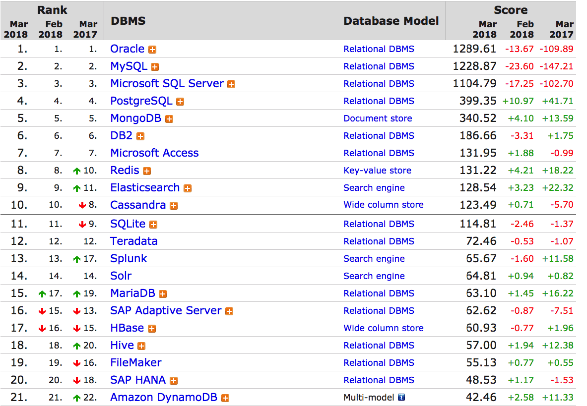
Task: Open the plus icon next to SAP HANA
Action: [x=174, y=381]
